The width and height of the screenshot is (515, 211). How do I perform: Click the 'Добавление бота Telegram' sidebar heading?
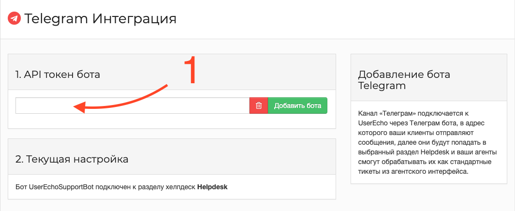coord(404,80)
